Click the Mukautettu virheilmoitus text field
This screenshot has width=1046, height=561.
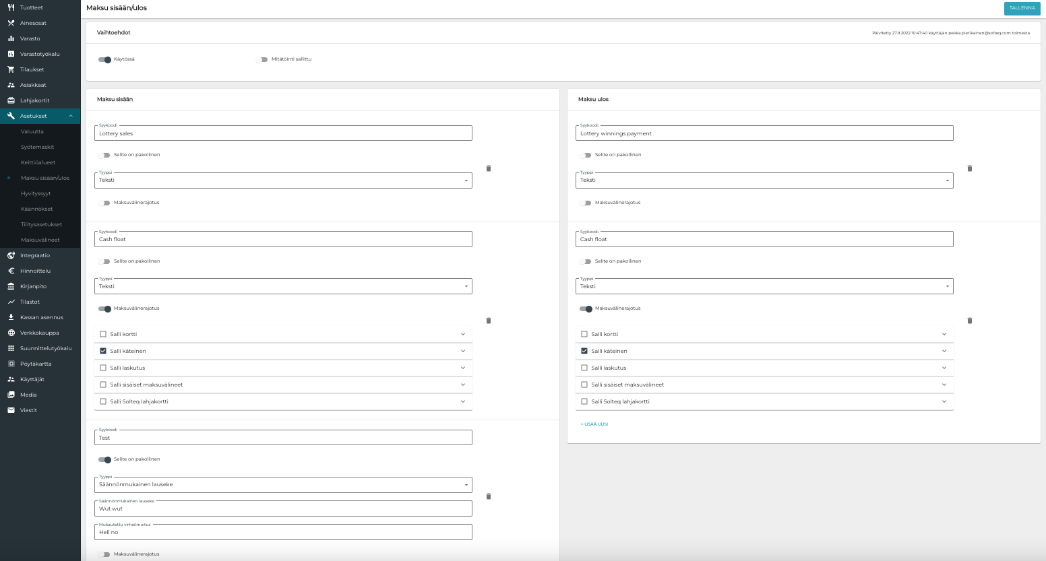[283, 532]
